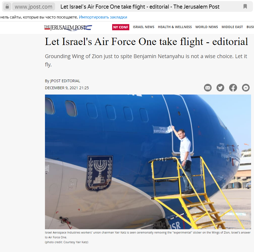Screen dimensions: 254x252
Task: Click the www.jpost.com address field
Action: pyautogui.click(x=33, y=7)
